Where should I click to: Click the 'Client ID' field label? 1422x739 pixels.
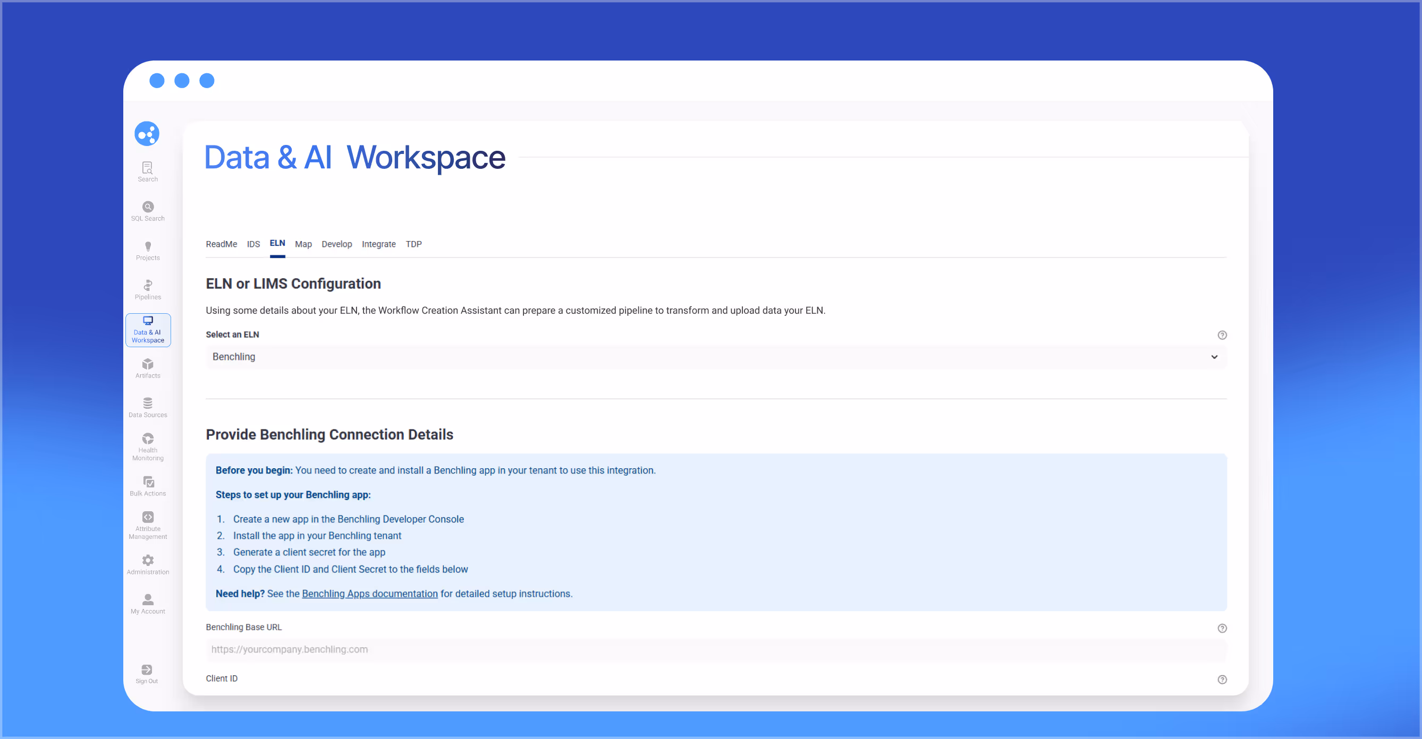[x=222, y=678]
